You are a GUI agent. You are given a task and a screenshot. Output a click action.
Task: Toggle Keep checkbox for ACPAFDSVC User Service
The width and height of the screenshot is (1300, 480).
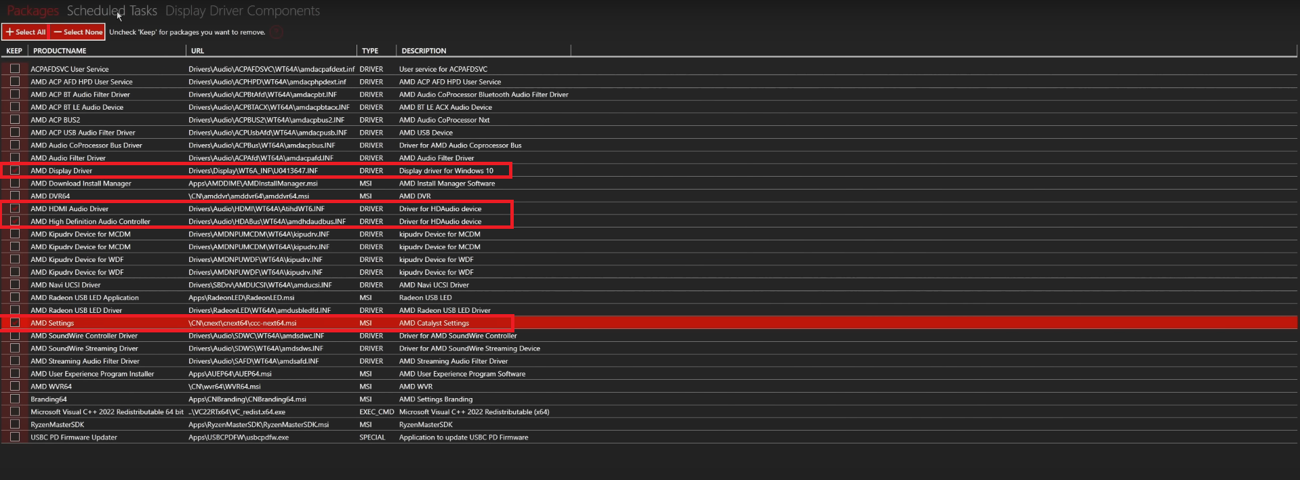click(x=15, y=68)
